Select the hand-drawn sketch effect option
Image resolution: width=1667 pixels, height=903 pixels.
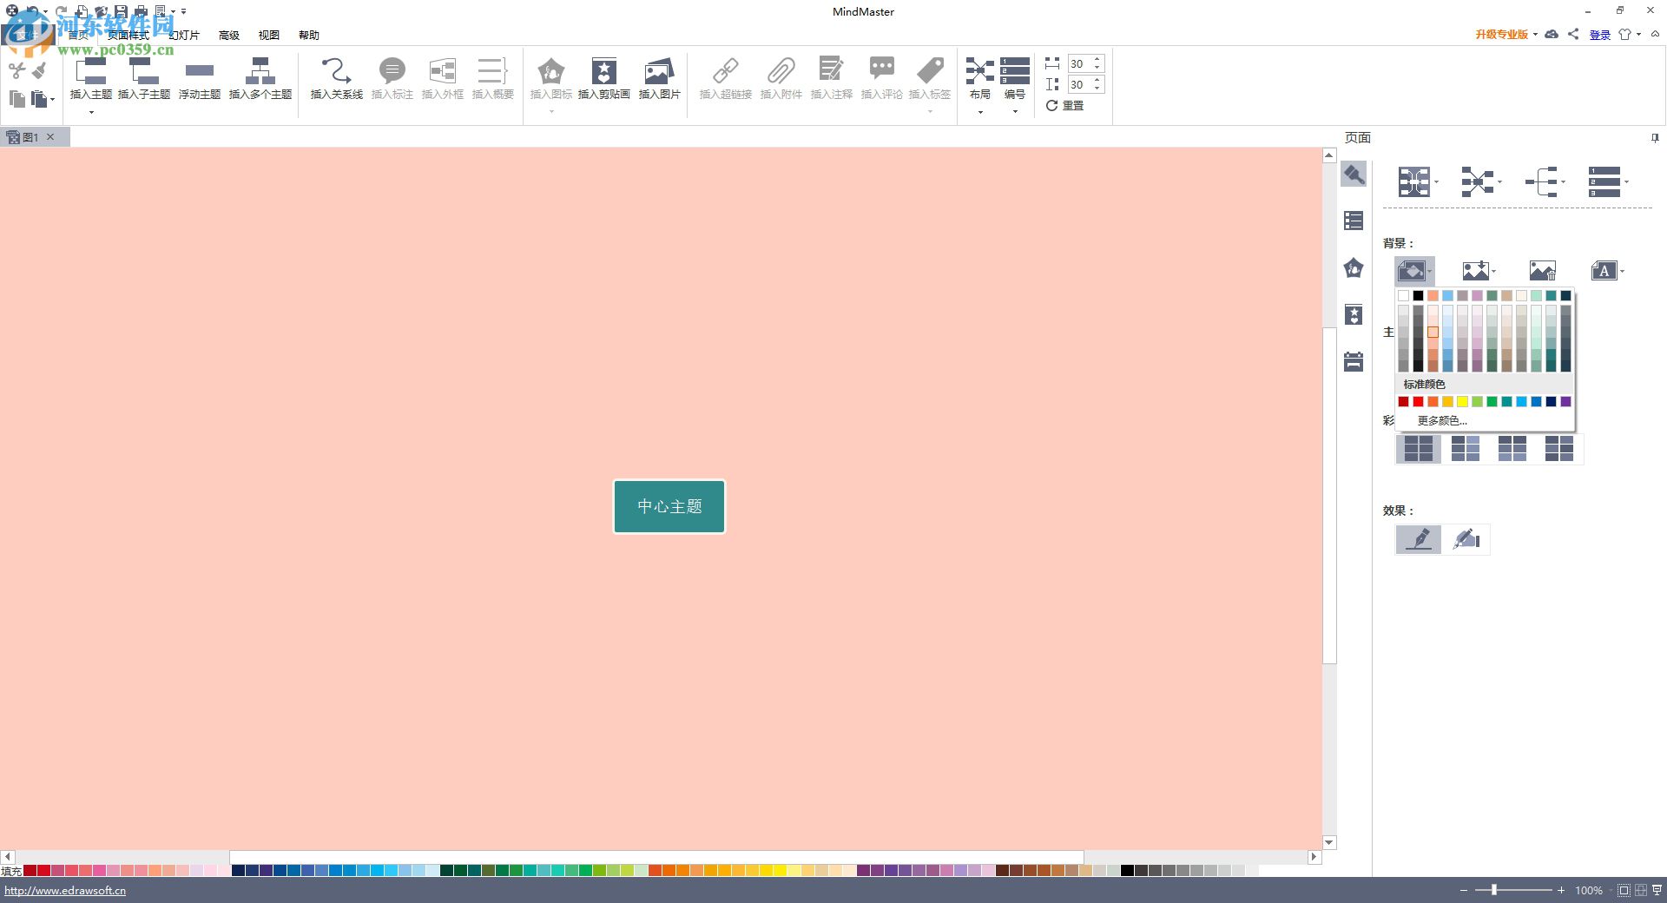click(1466, 539)
